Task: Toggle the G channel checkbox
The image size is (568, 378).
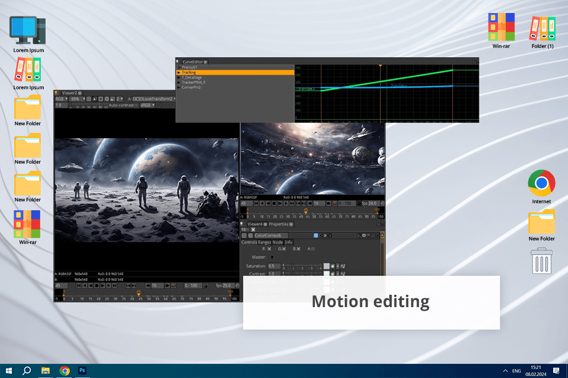Action: tap(284, 249)
